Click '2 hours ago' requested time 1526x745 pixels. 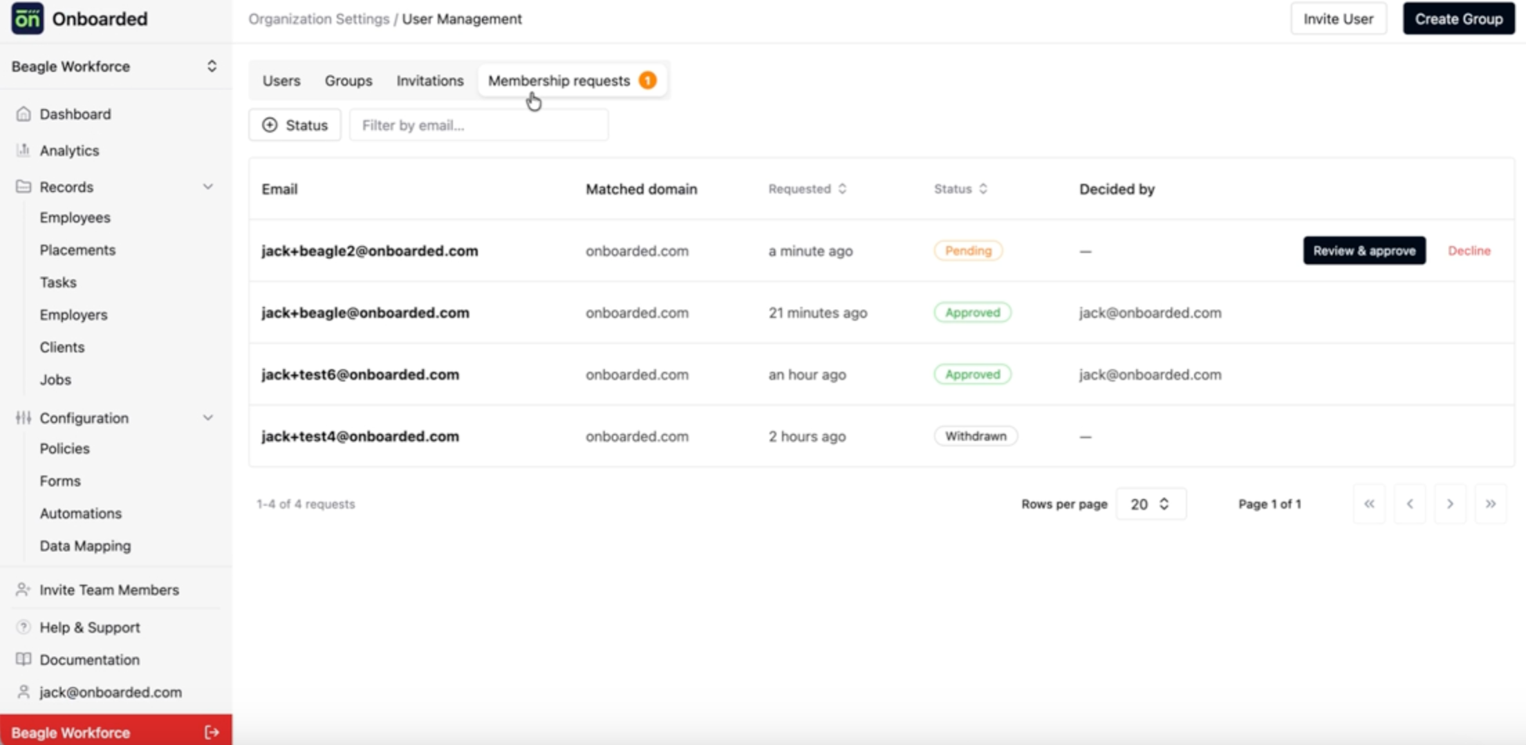pos(807,436)
